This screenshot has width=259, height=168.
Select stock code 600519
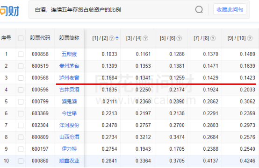[x=40, y=66]
